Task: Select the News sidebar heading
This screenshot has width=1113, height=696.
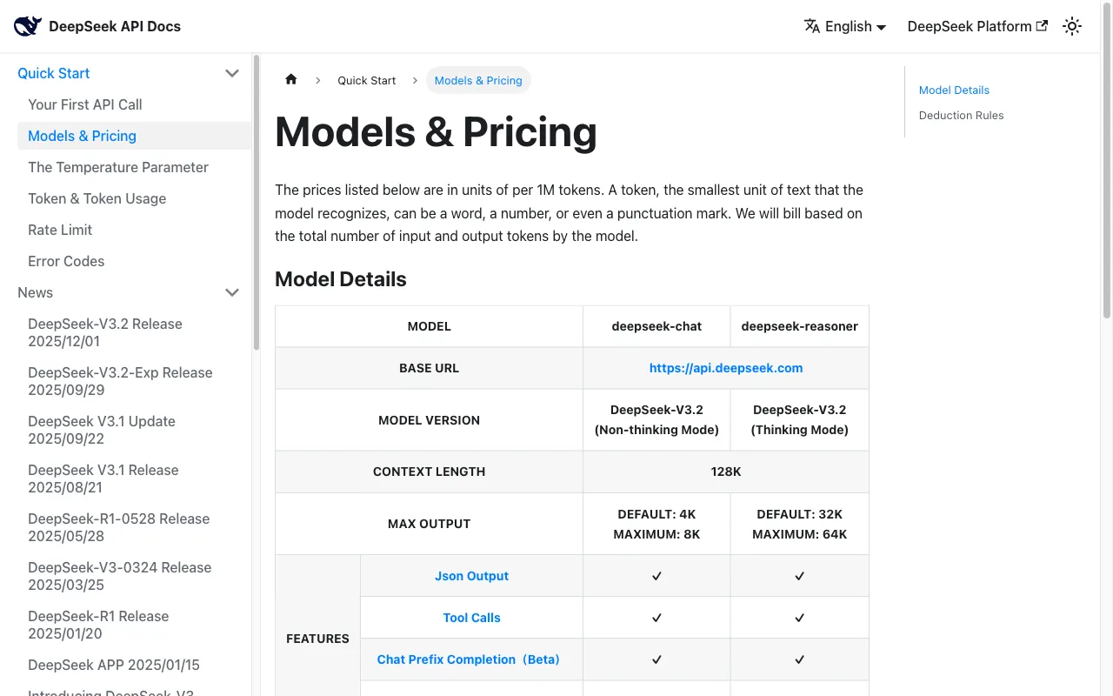Action: pos(36,292)
